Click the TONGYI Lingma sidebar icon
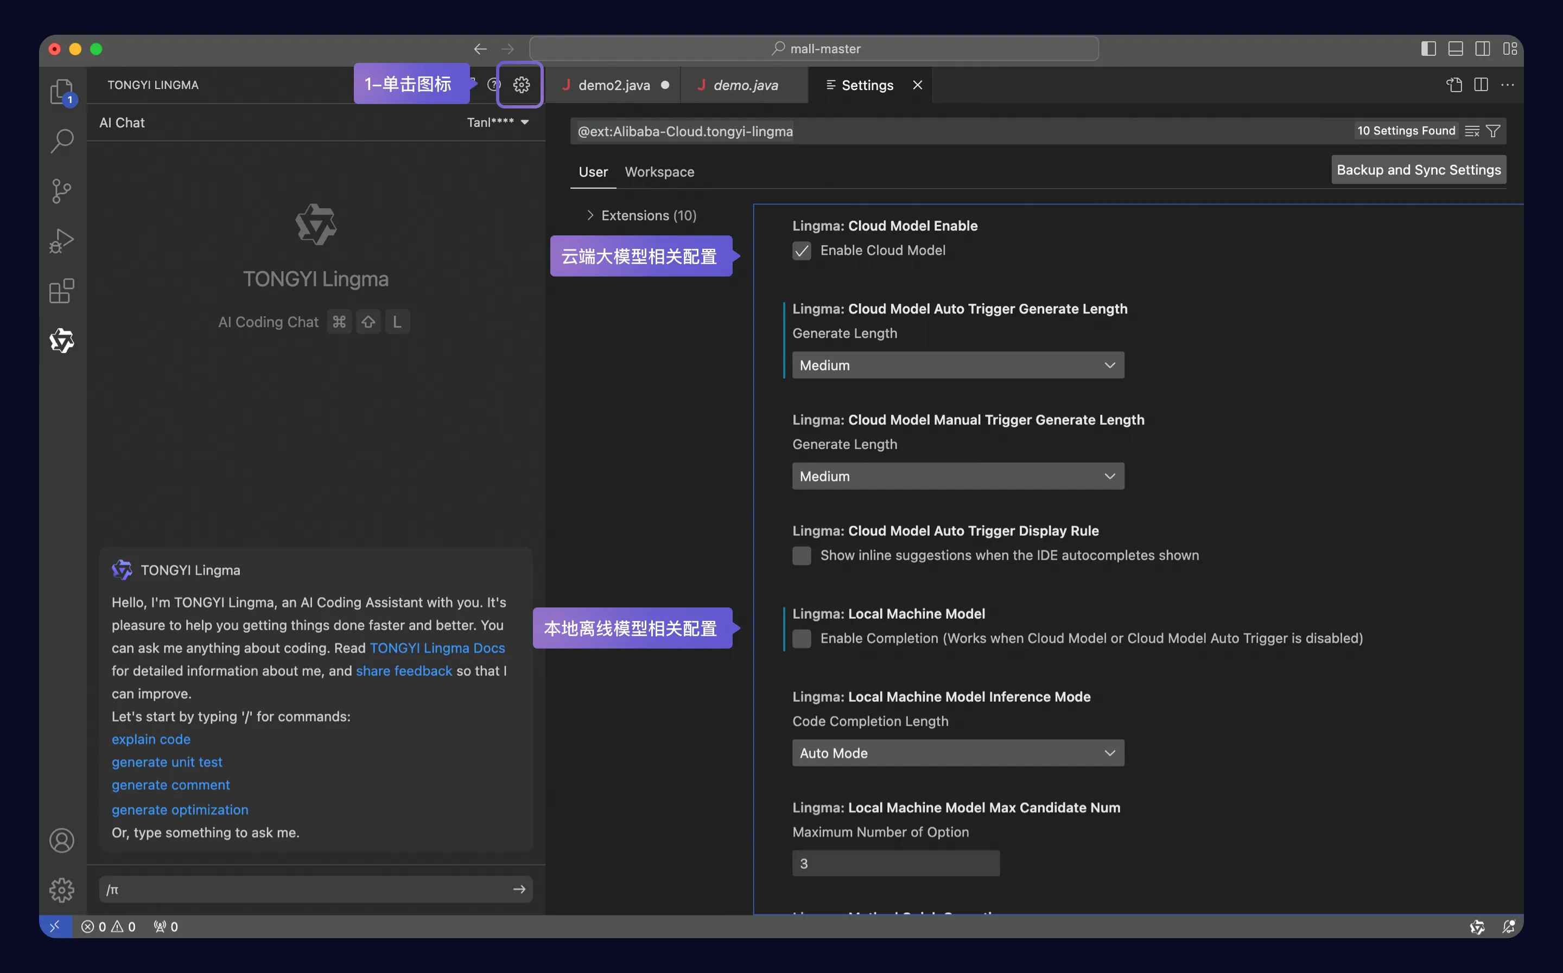The height and width of the screenshot is (973, 1563). pyautogui.click(x=62, y=341)
